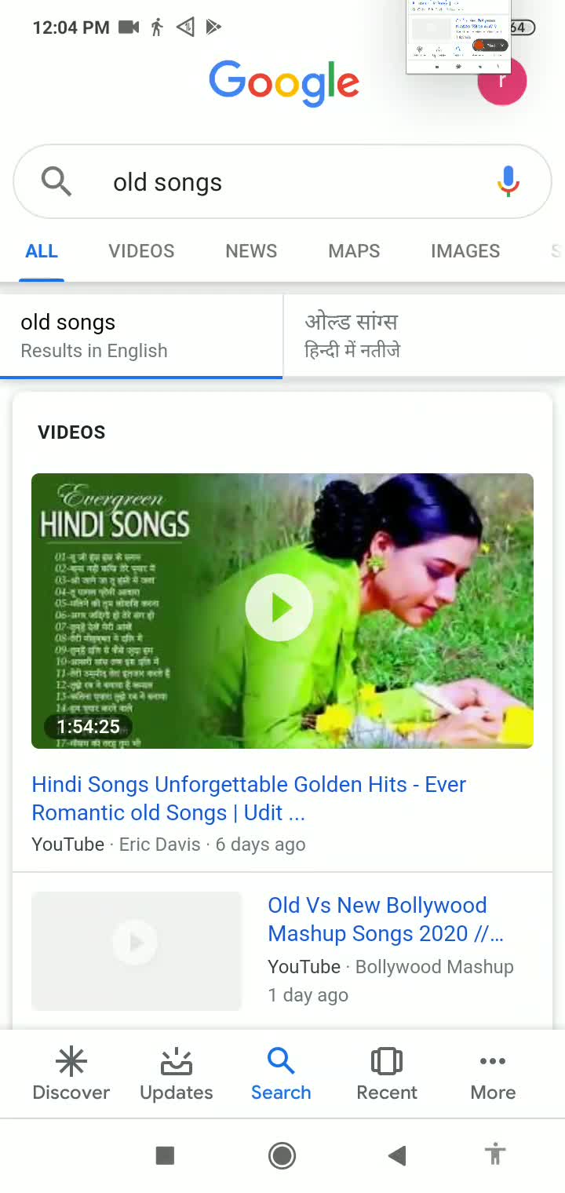Open the More three-dots menu

(493, 1061)
